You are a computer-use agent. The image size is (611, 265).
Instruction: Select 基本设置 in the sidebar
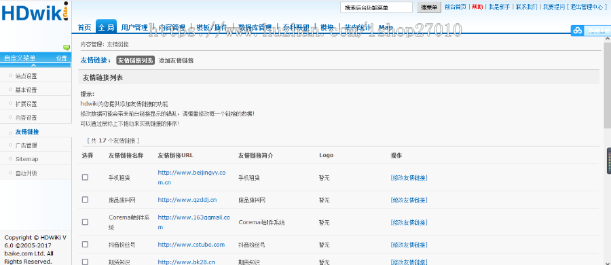click(26, 90)
